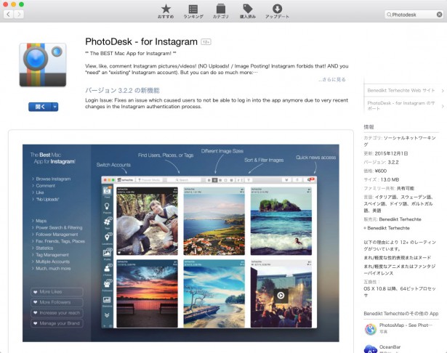Click the sunset bench photo thumbnail

(147, 293)
